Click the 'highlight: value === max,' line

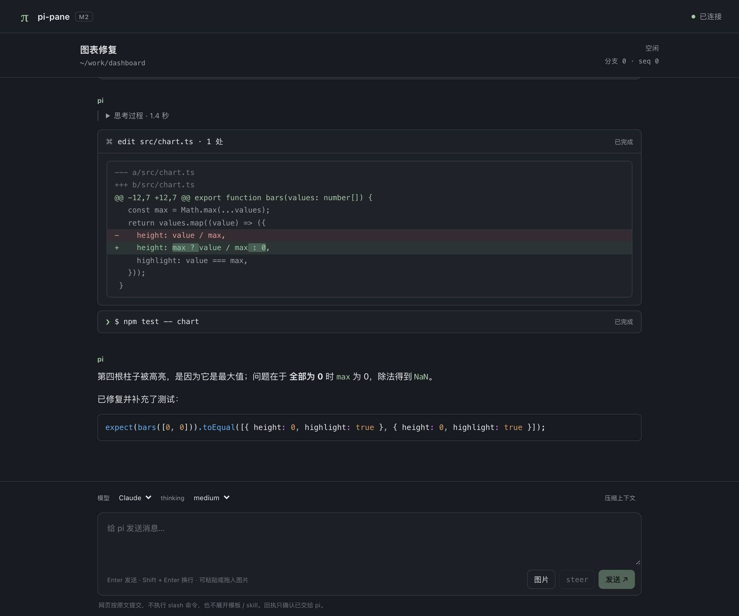[192, 261]
